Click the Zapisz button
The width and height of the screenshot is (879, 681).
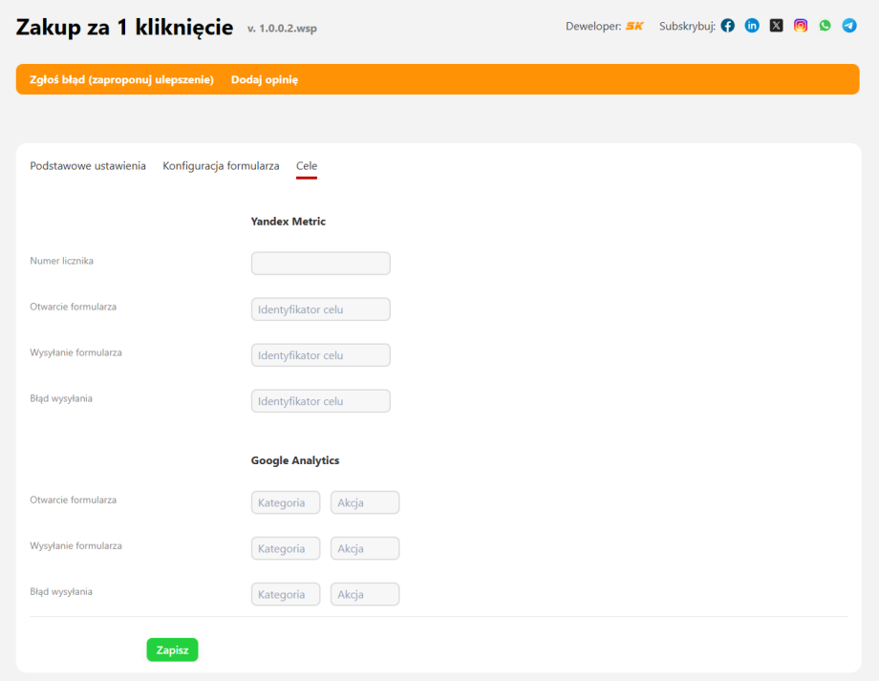pos(172,649)
